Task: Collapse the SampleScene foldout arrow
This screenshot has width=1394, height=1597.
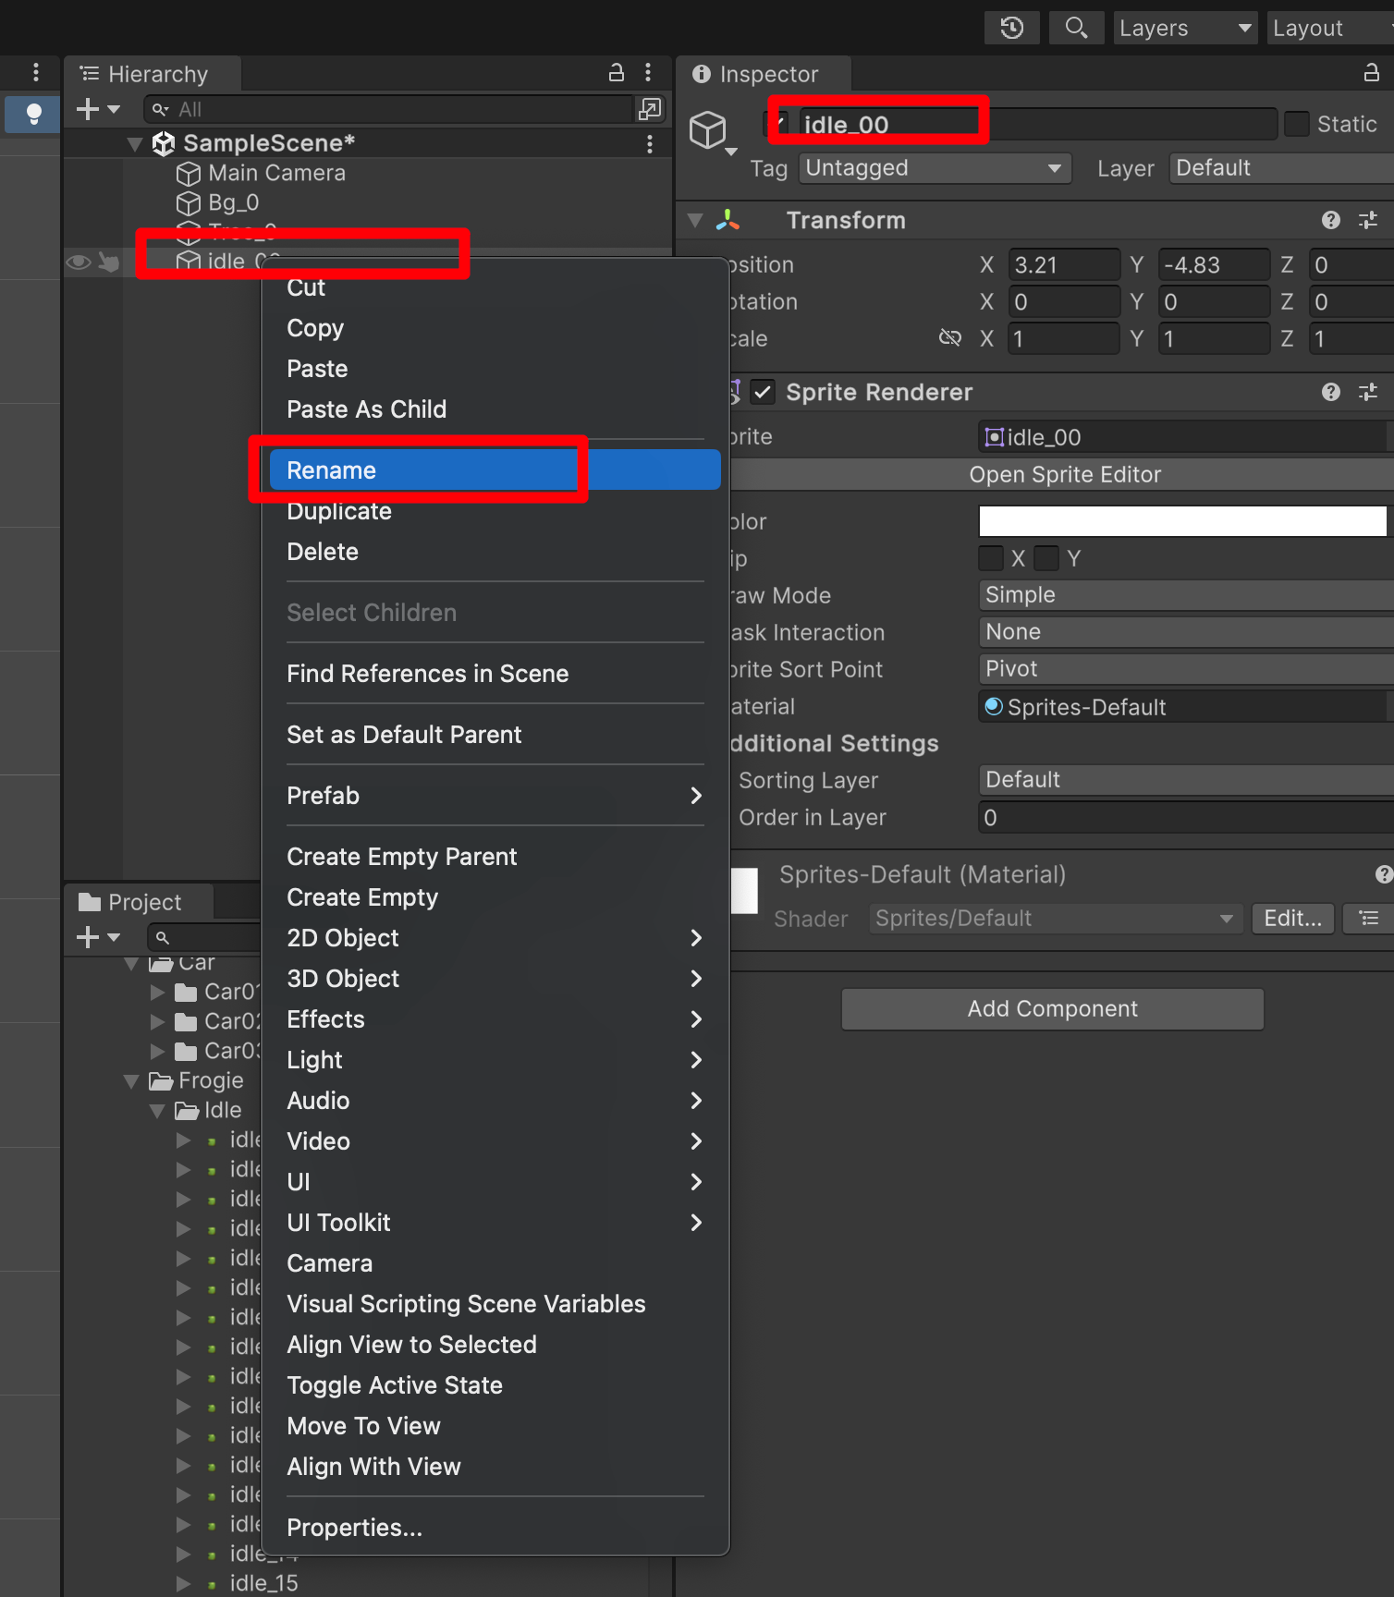Action: tap(135, 144)
